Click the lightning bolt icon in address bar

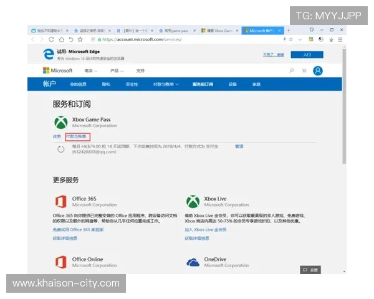284,39
